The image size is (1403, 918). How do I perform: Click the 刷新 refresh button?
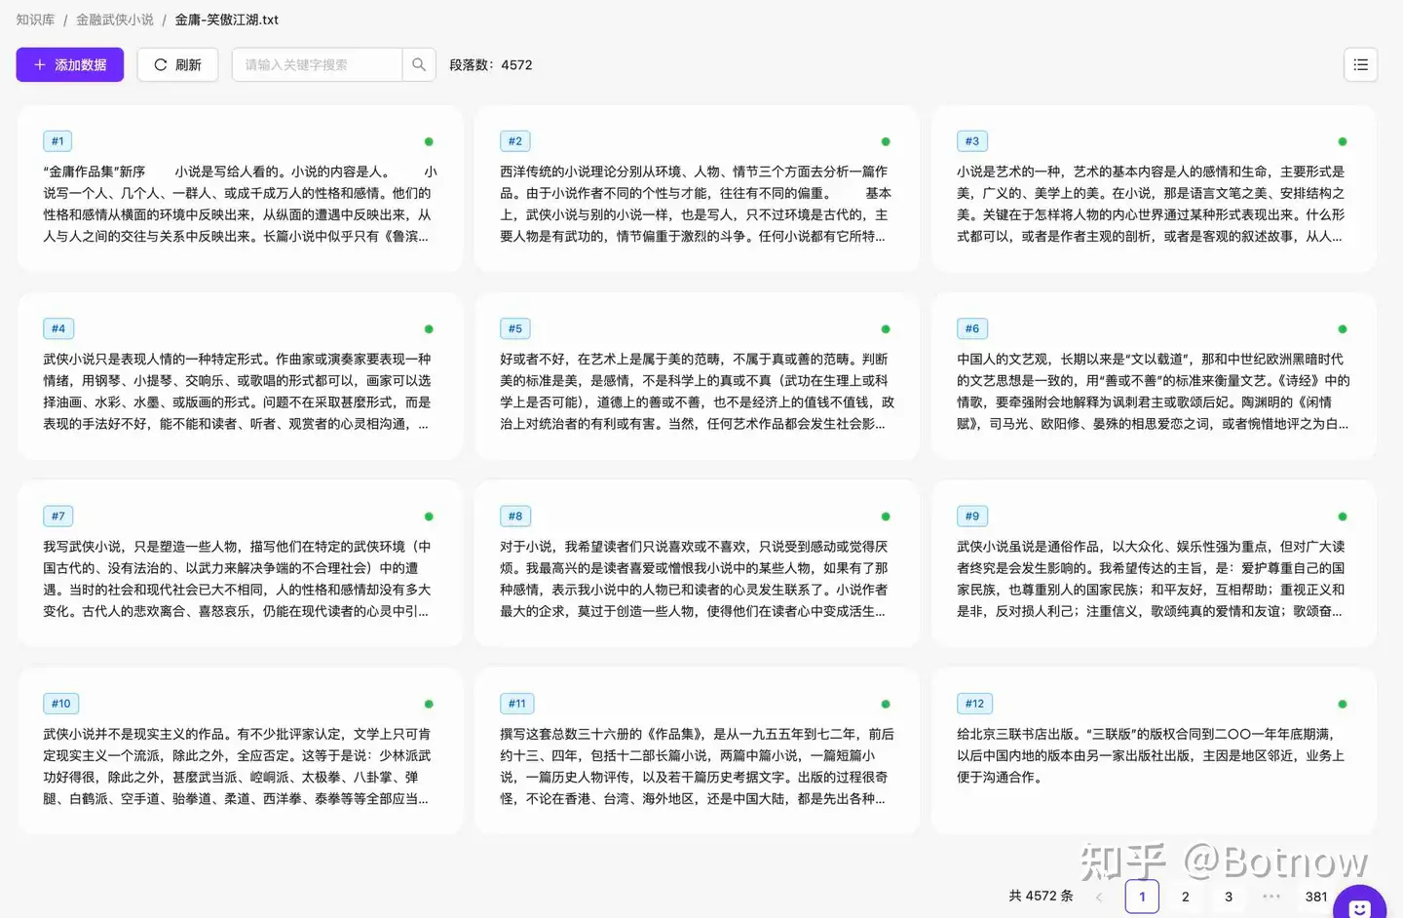pos(177,65)
